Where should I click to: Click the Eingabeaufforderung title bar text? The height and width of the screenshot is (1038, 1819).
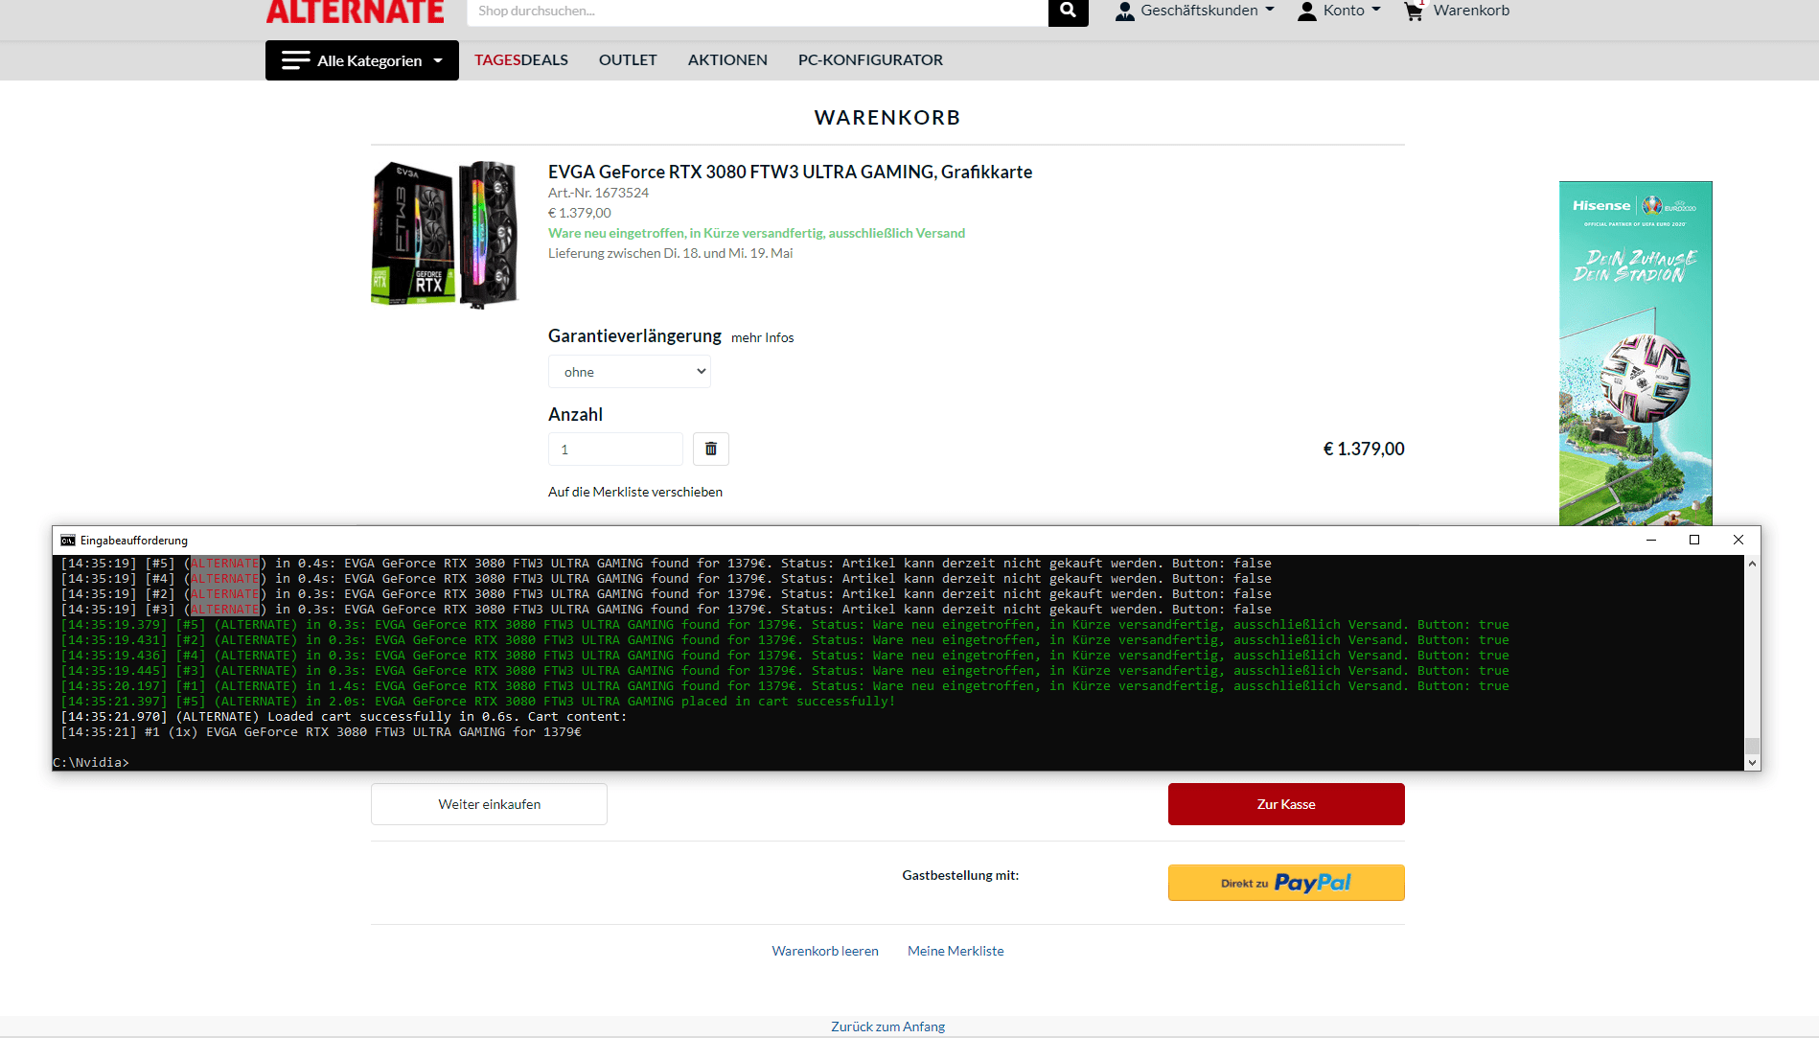134,541
